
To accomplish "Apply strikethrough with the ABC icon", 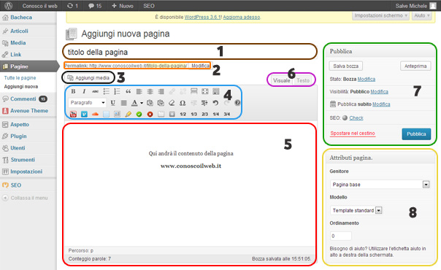I will (x=95, y=91).
